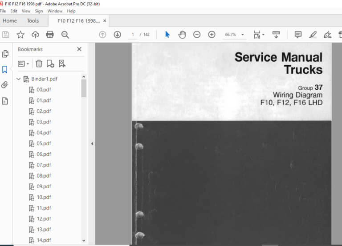The height and width of the screenshot is (246, 342).
Task: Click the find current bookmark icon
Action: click(62, 64)
